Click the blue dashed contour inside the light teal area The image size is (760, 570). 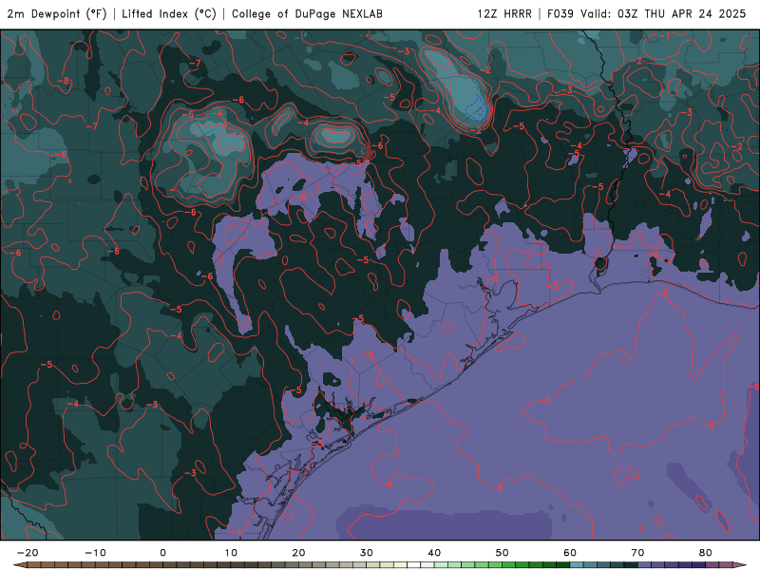(476, 106)
